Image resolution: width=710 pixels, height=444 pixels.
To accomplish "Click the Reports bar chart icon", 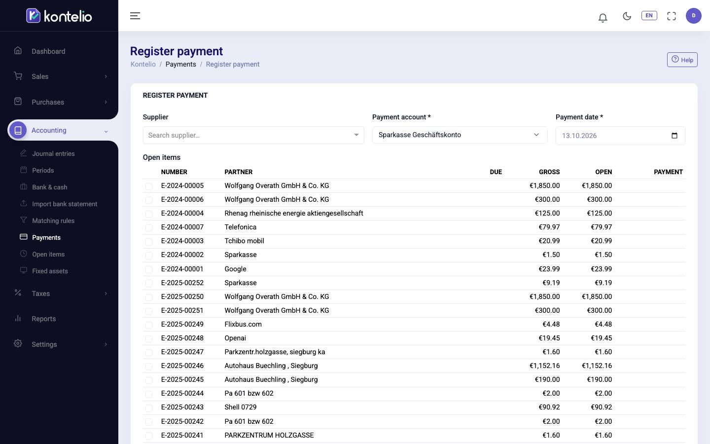I will (x=18, y=318).
